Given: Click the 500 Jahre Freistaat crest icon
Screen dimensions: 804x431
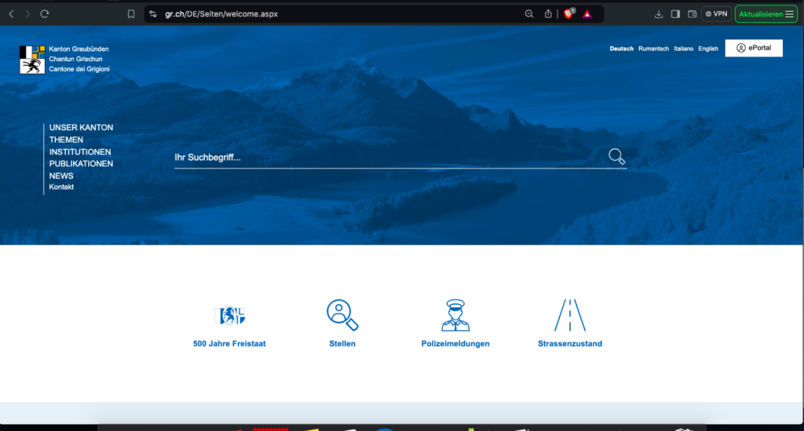Looking at the screenshot, I should (x=229, y=315).
